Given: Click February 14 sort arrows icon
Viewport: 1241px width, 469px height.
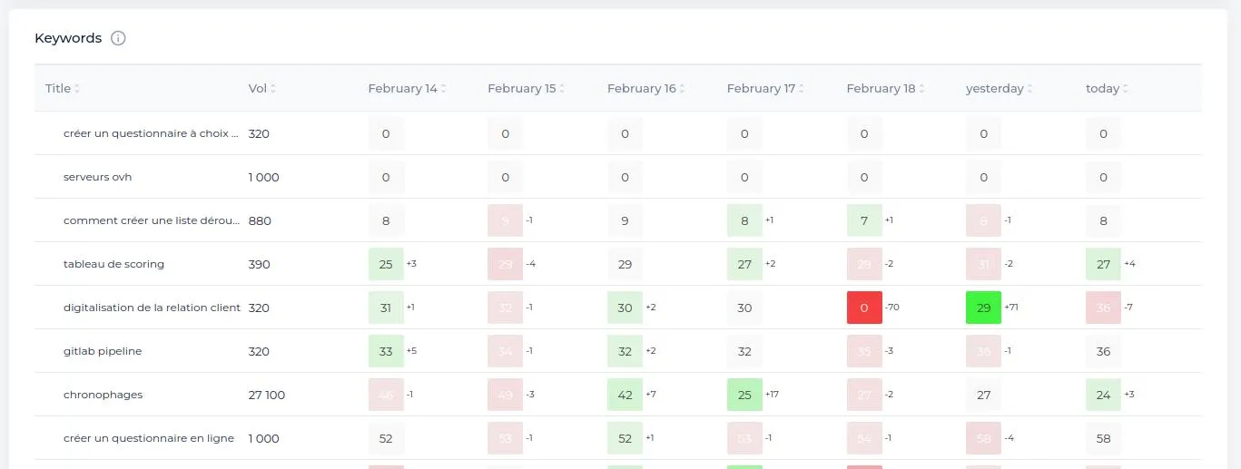Looking at the screenshot, I should (443, 89).
